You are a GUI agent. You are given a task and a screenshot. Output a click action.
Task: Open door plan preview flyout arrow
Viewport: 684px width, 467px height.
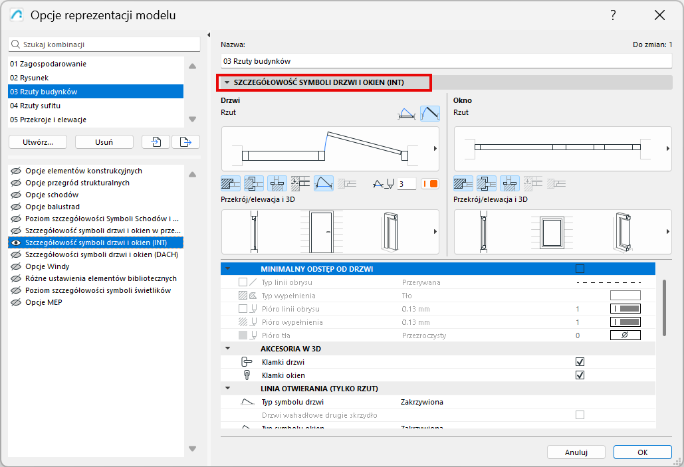pyautogui.click(x=435, y=149)
